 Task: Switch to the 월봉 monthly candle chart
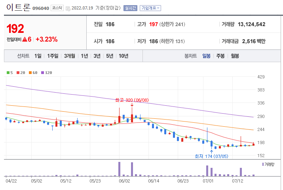[x=235, y=56]
